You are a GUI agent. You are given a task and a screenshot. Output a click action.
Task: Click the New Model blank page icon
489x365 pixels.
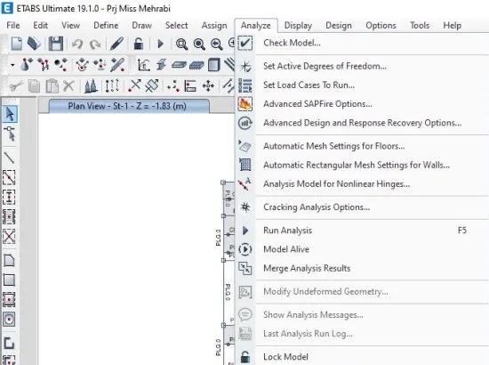pos(17,44)
